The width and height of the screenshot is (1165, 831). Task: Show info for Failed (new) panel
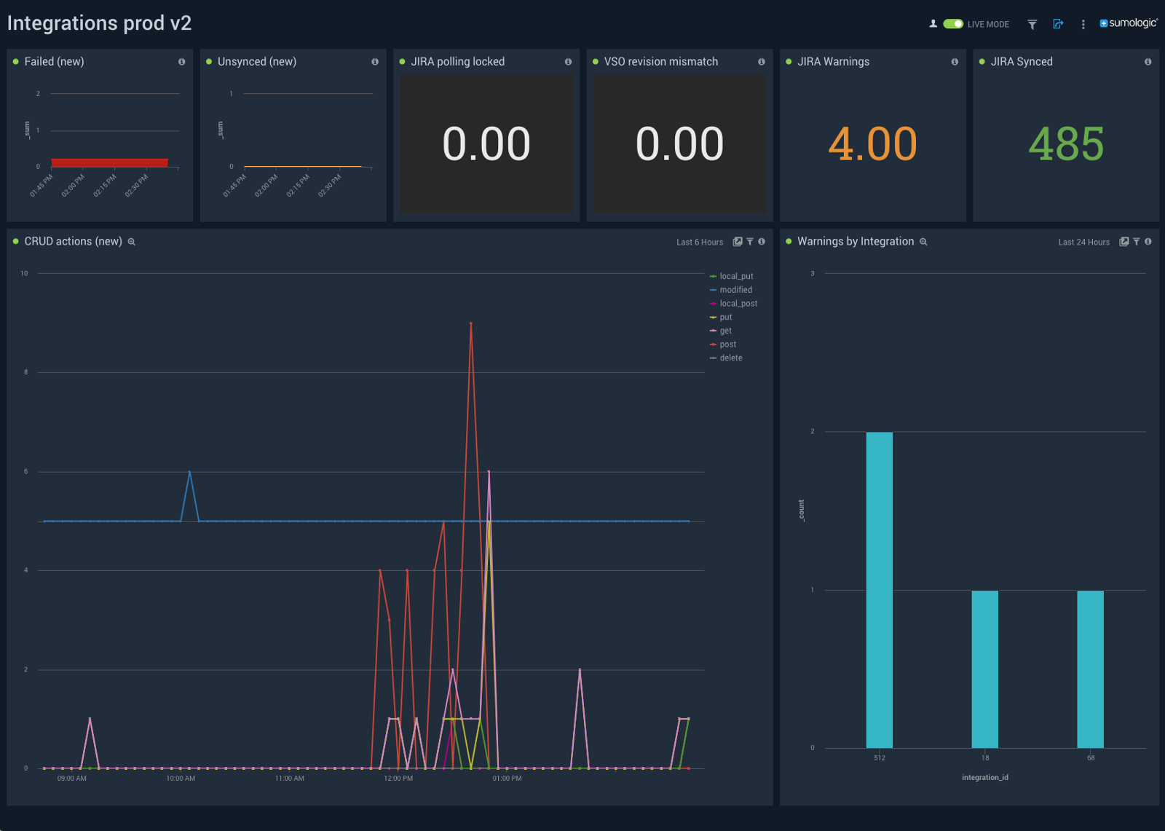click(181, 62)
